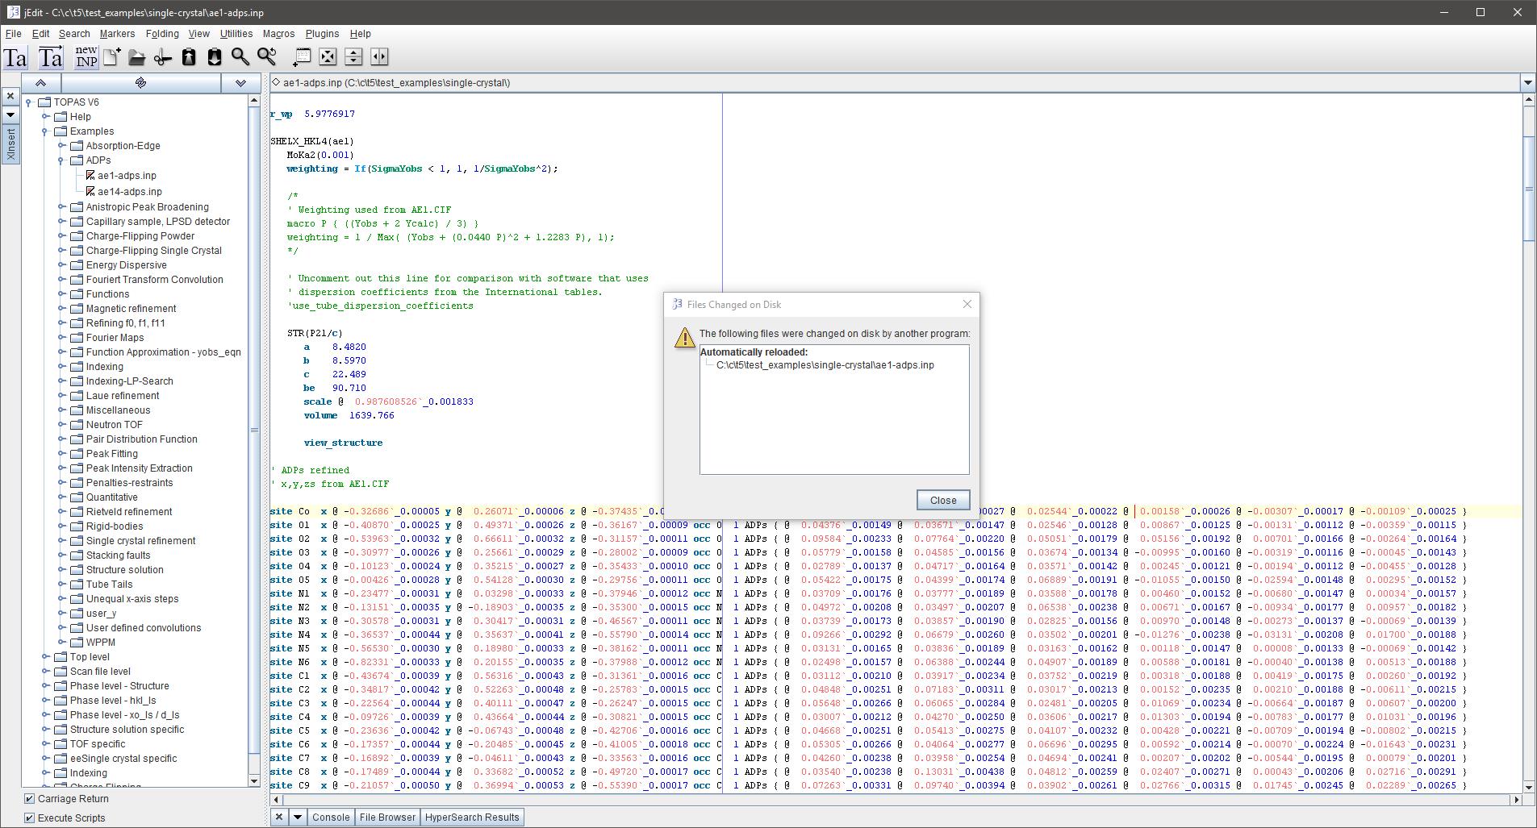This screenshot has width=1537, height=828.
Task: Click the editor horizontal scrollbar track
Action: tap(888, 800)
